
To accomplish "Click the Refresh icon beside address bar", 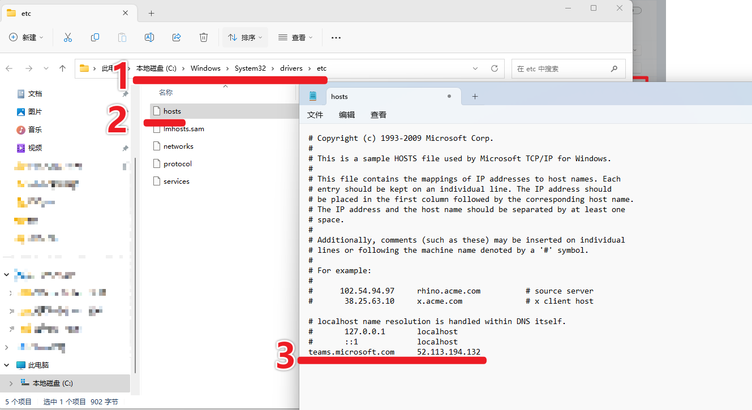I will pyautogui.click(x=494, y=68).
